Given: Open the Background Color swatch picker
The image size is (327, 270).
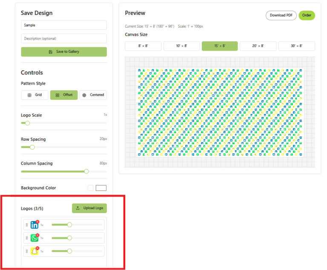Looking at the screenshot, I should 101,188.
